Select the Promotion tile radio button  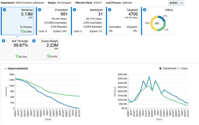(40, 10)
